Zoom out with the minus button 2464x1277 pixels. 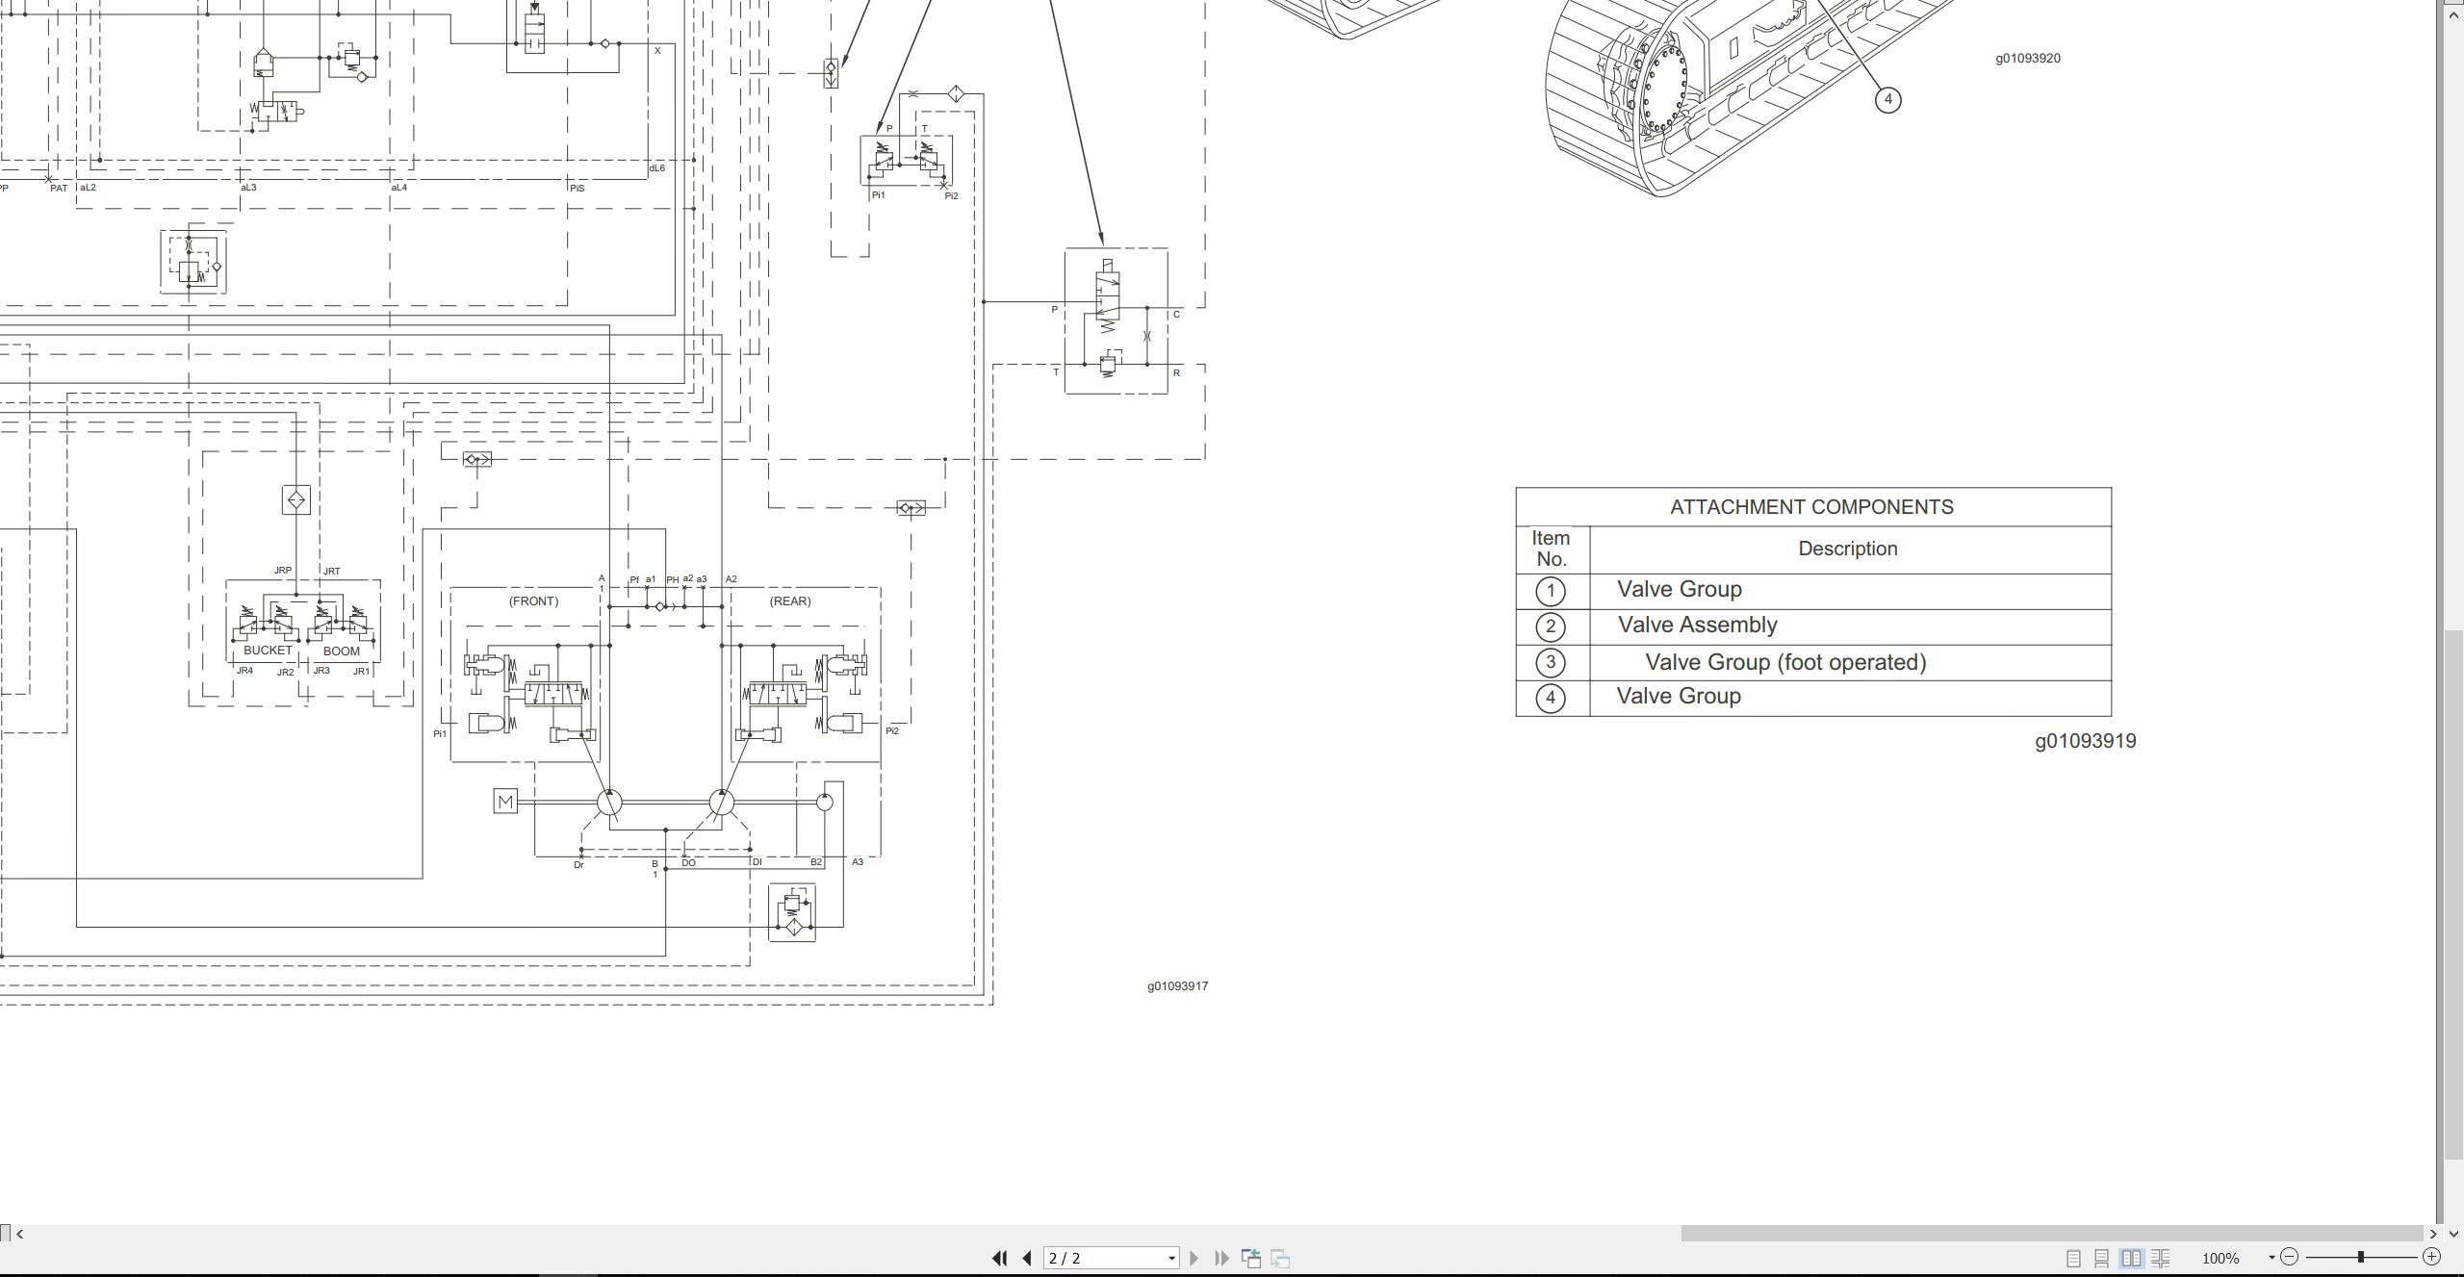2290,1257
